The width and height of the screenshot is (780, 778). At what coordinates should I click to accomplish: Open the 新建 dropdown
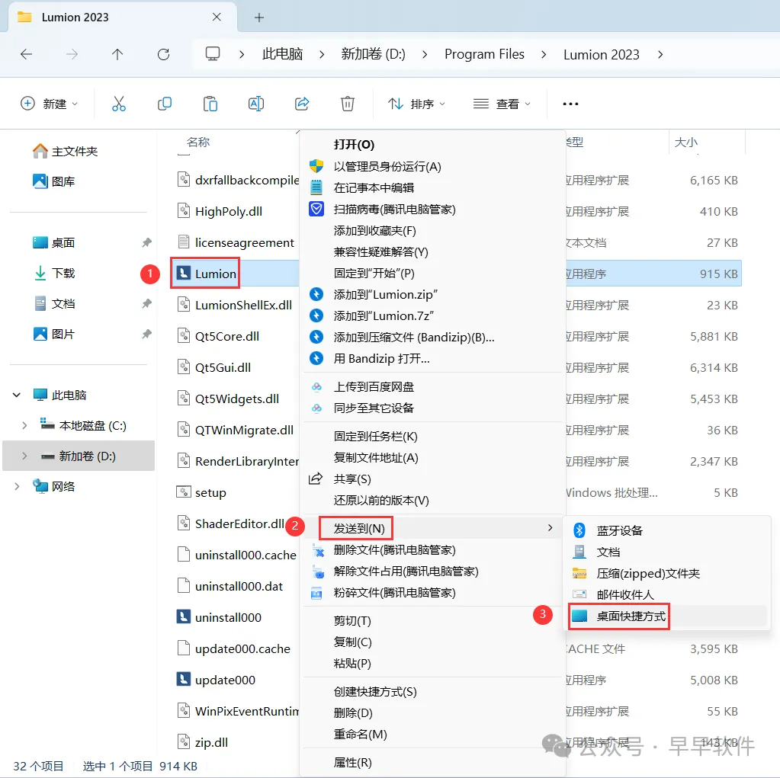click(50, 104)
